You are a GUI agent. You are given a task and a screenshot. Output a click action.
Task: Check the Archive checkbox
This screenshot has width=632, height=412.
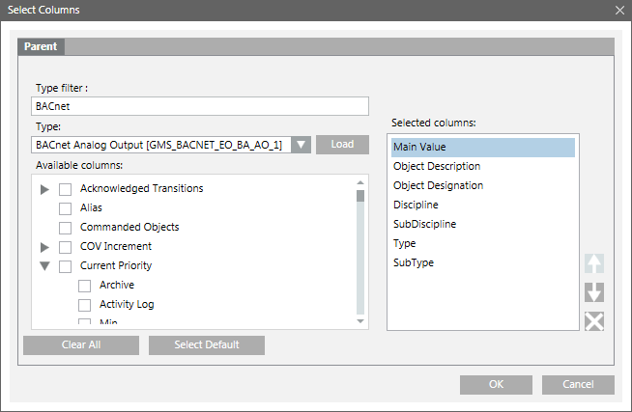[85, 286]
